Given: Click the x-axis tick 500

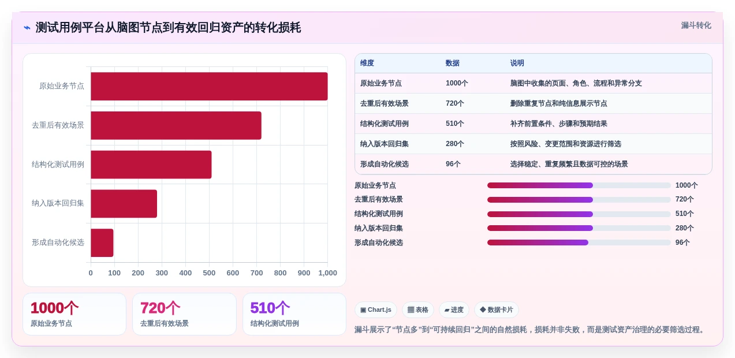Looking at the screenshot, I should click(209, 273).
